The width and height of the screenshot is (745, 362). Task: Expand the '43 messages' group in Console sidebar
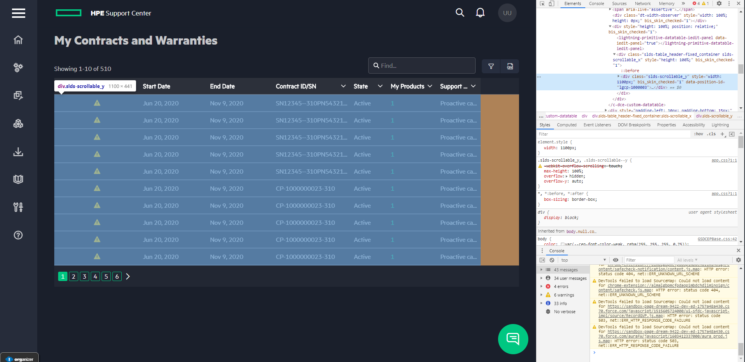(x=542, y=269)
